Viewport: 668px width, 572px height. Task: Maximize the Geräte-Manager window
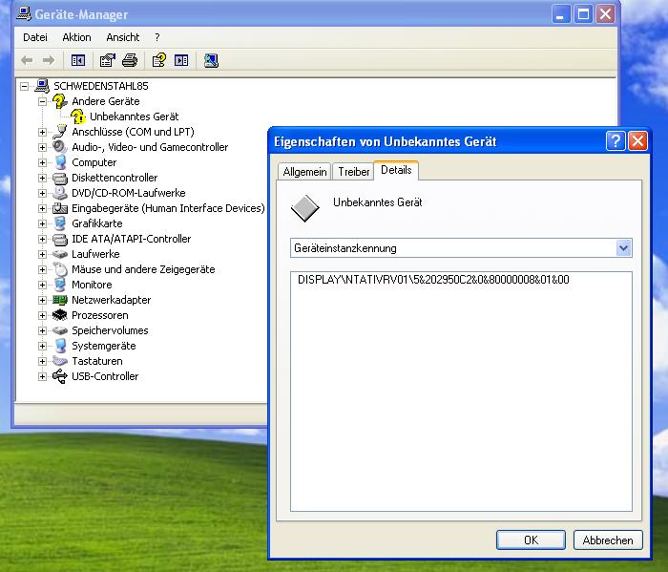(583, 14)
